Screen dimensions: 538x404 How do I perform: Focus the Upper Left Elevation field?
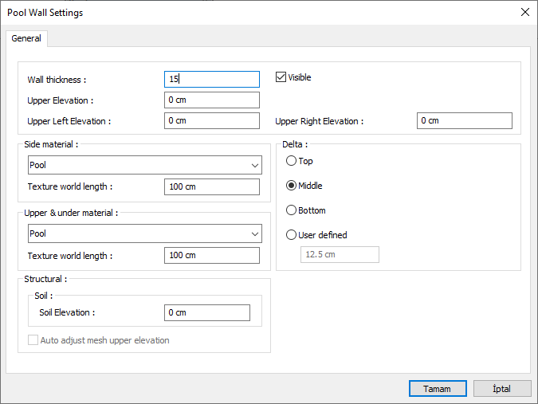pos(211,120)
